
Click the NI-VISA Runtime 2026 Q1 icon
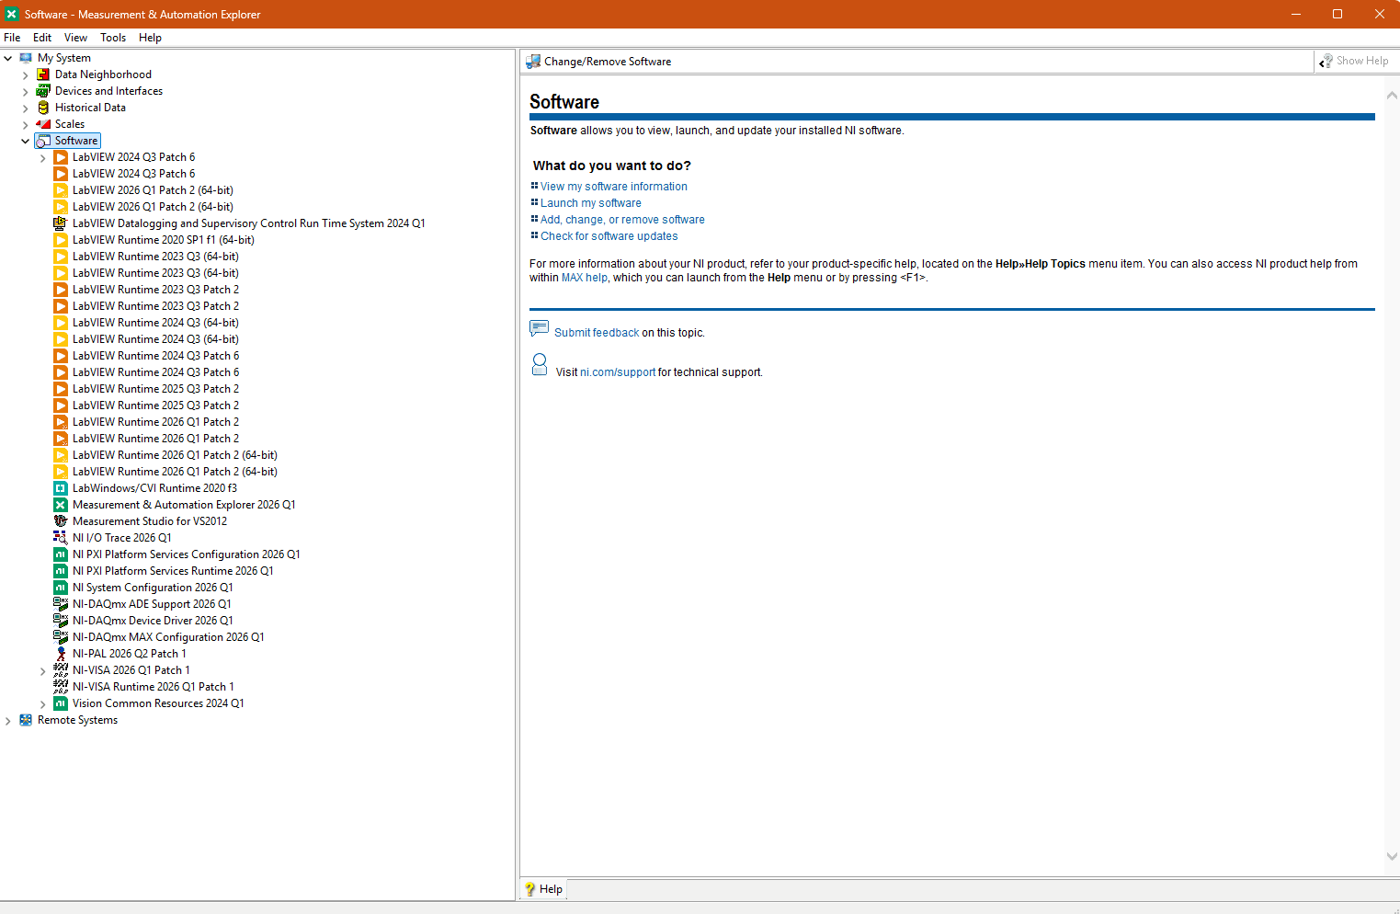(61, 687)
